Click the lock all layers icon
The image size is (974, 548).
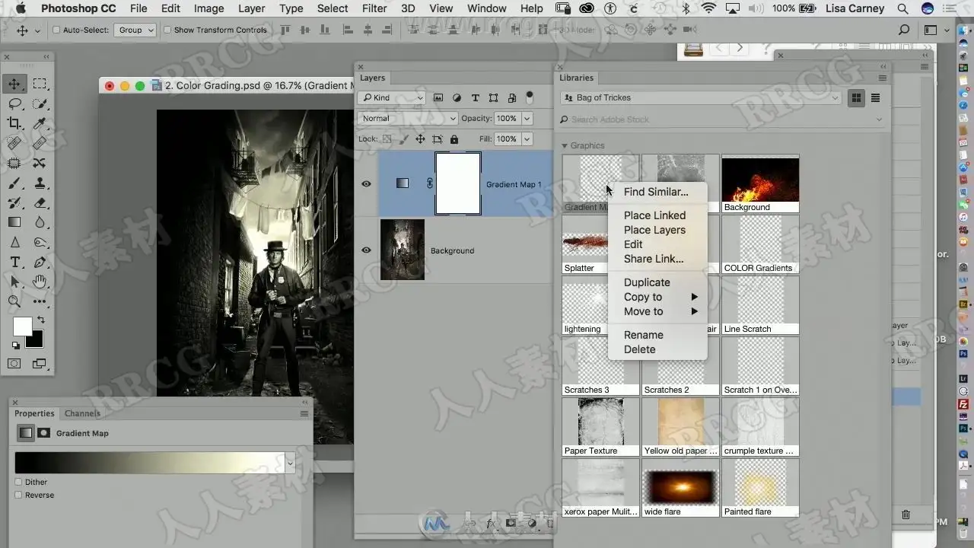(454, 139)
